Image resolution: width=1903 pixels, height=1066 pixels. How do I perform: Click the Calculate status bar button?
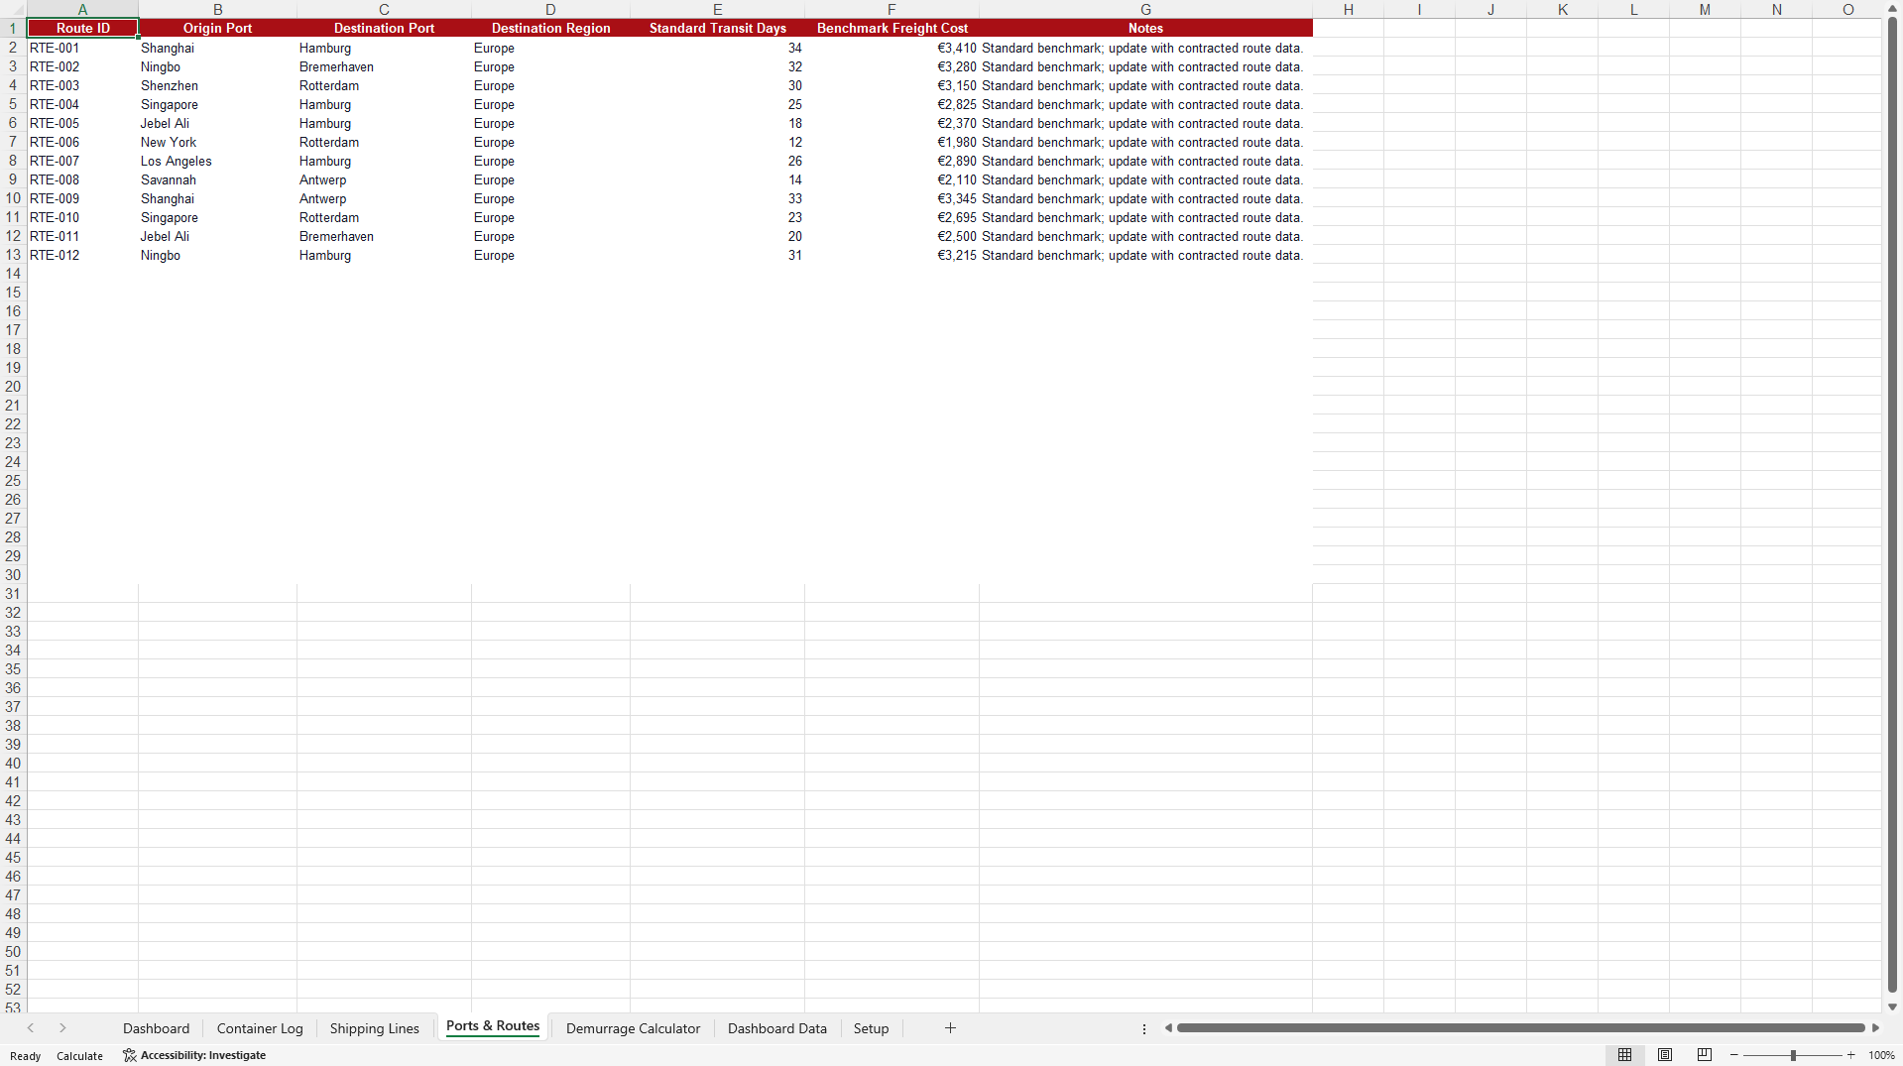(x=79, y=1056)
